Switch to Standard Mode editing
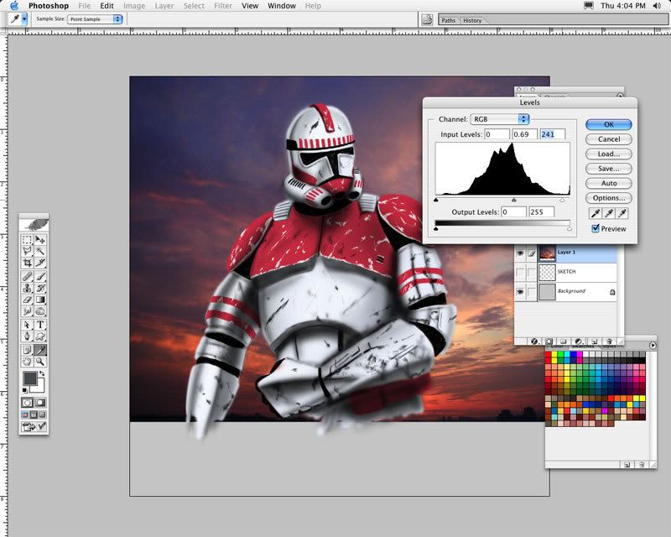 (27, 403)
